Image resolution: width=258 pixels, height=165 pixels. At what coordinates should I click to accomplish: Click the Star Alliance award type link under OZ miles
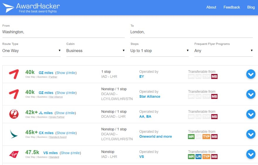tap(56, 97)
